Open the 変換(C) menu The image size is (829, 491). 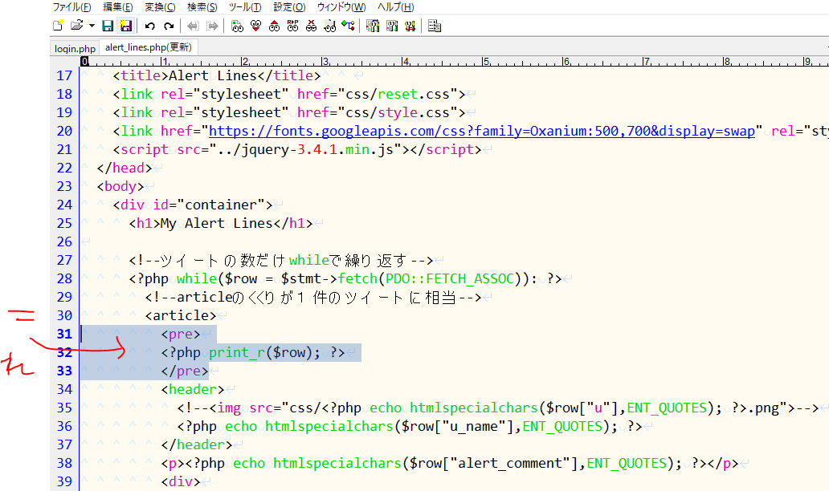coord(160,7)
